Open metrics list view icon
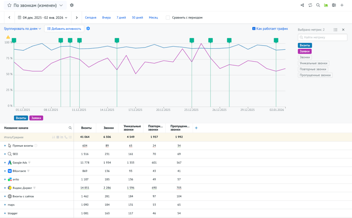The width and height of the screenshot is (352, 218). 335,30
